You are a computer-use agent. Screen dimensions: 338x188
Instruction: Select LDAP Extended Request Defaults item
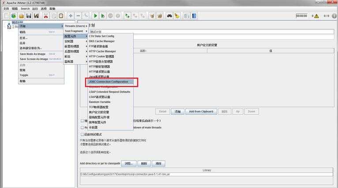pos(111,92)
